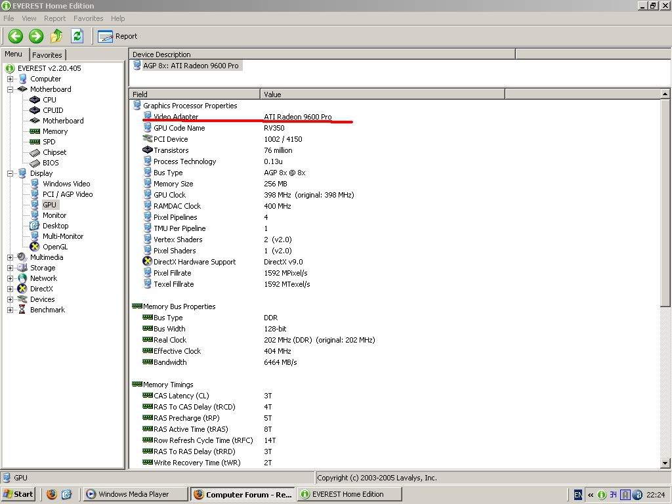The width and height of the screenshot is (672, 504).
Task: Click the green Back arrow toolbar icon
Action: (x=15, y=36)
